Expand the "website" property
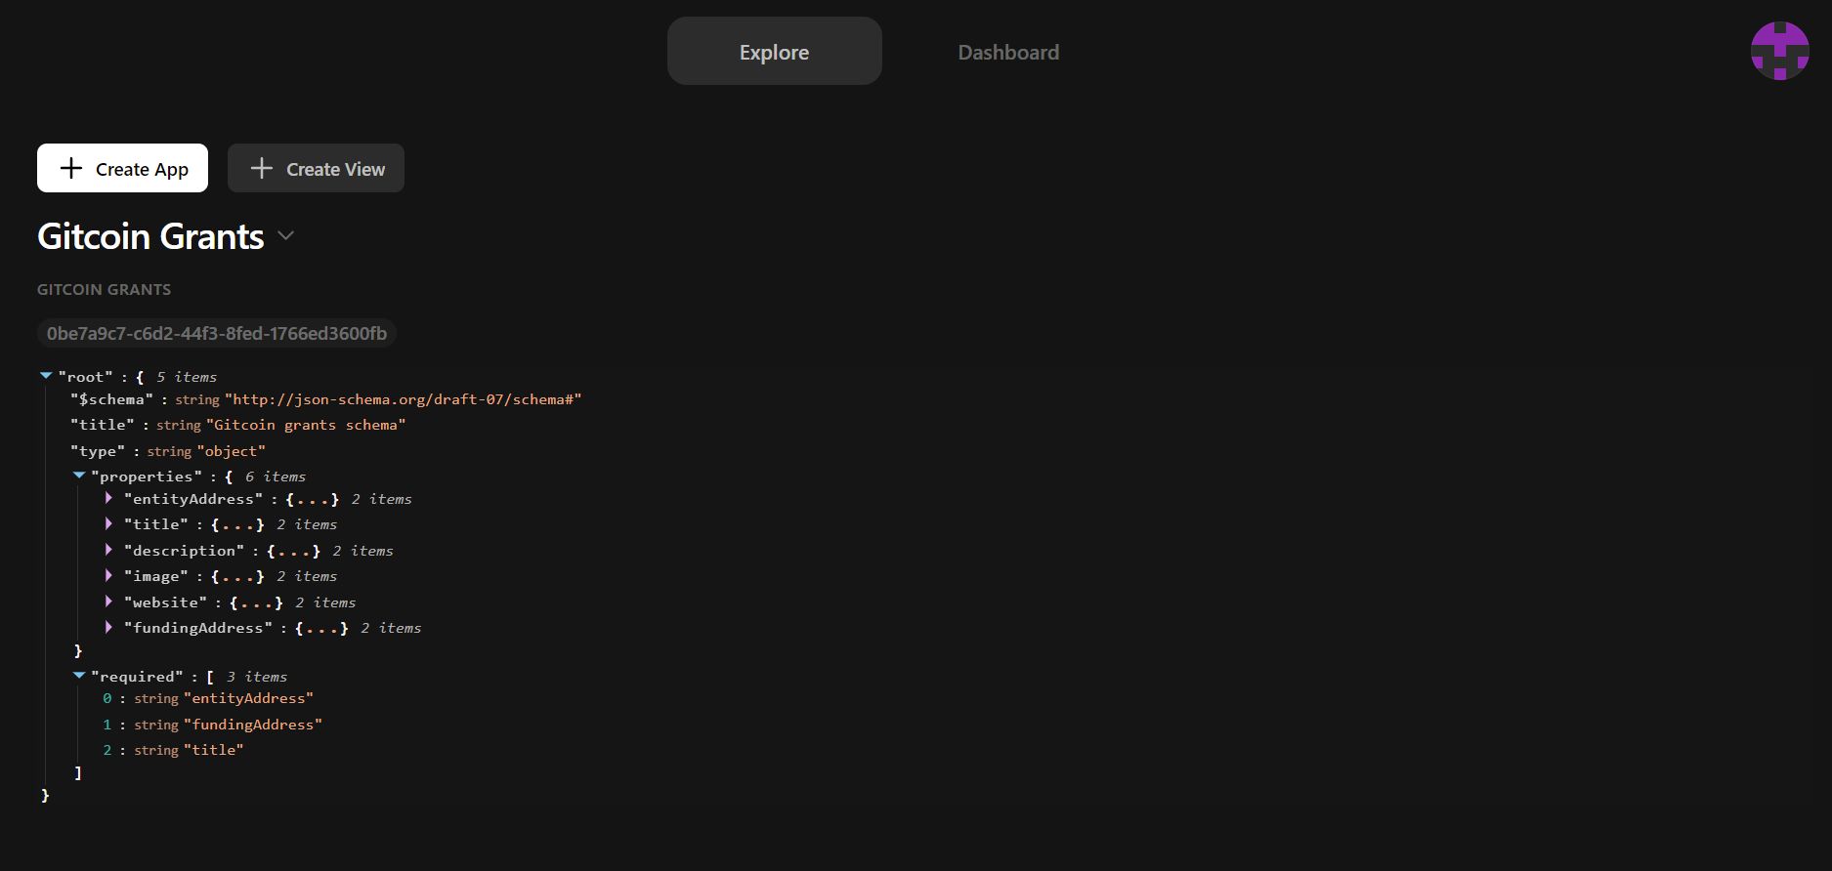Image resolution: width=1832 pixels, height=871 pixels. [108, 601]
